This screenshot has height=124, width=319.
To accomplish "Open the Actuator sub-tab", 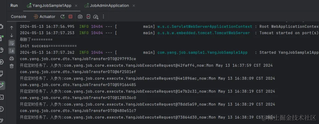I will click(44, 17).
